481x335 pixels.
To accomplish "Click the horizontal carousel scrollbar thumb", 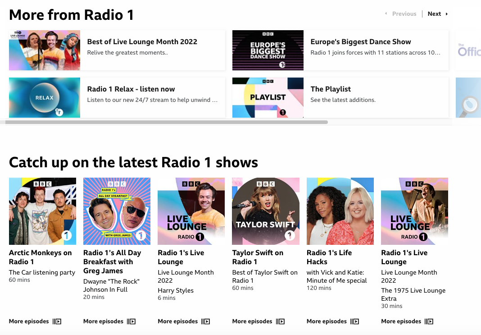I will click(167, 122).
